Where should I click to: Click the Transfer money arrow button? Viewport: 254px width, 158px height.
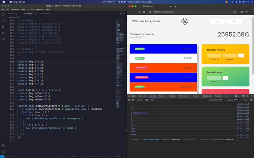point(241,56)
